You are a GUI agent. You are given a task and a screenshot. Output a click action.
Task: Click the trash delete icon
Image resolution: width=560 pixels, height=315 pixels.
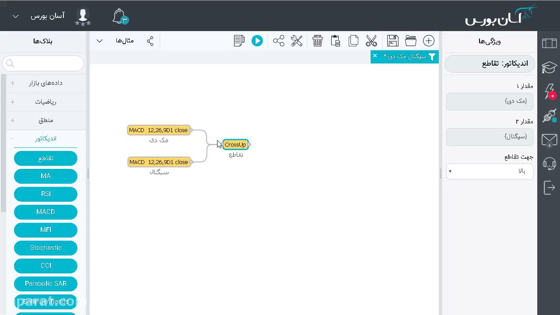318,41
